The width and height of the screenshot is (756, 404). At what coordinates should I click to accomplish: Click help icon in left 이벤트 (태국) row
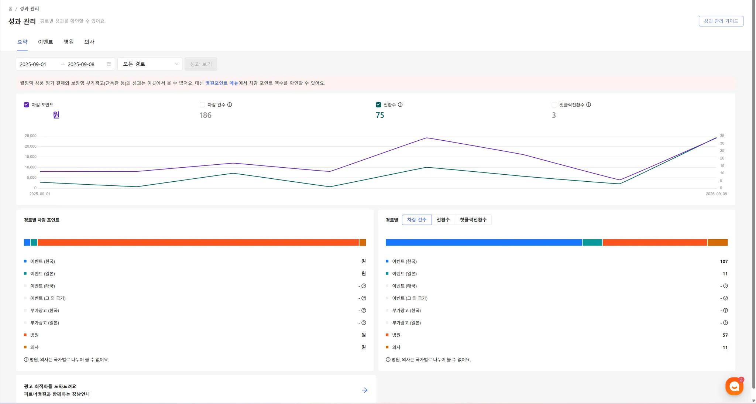click(364, 286)
